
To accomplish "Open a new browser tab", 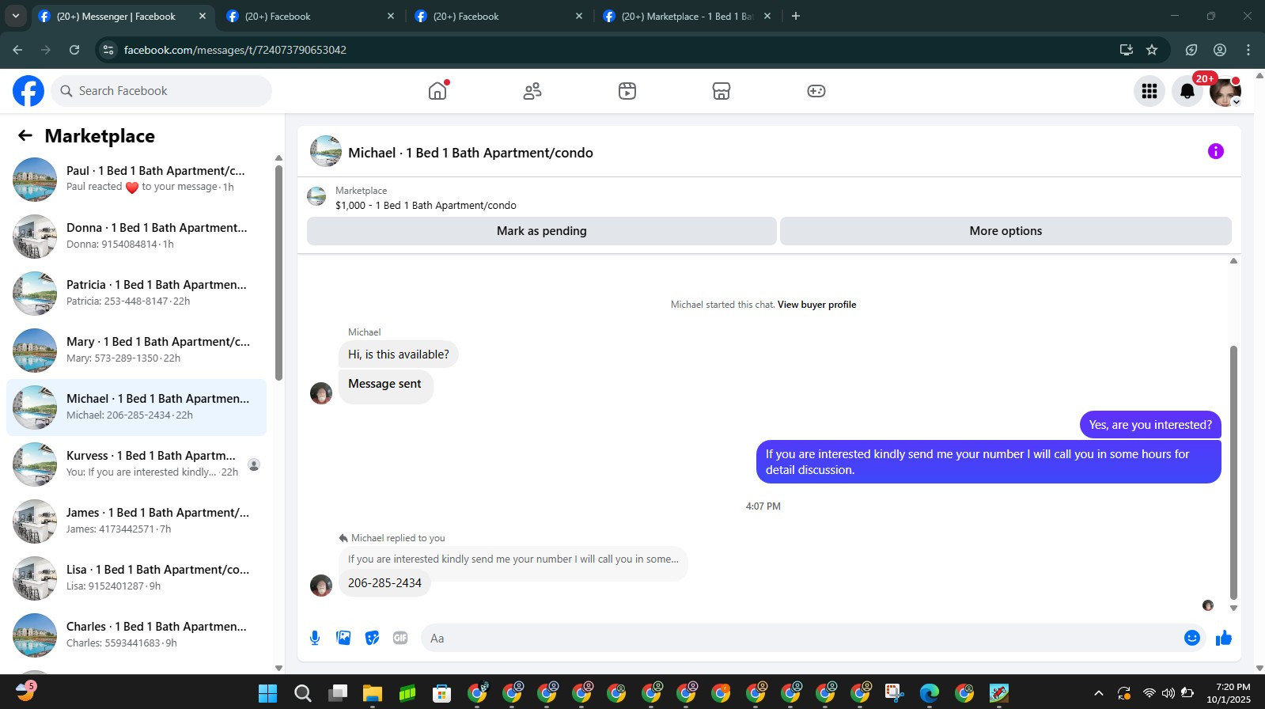I will [796, 17].
